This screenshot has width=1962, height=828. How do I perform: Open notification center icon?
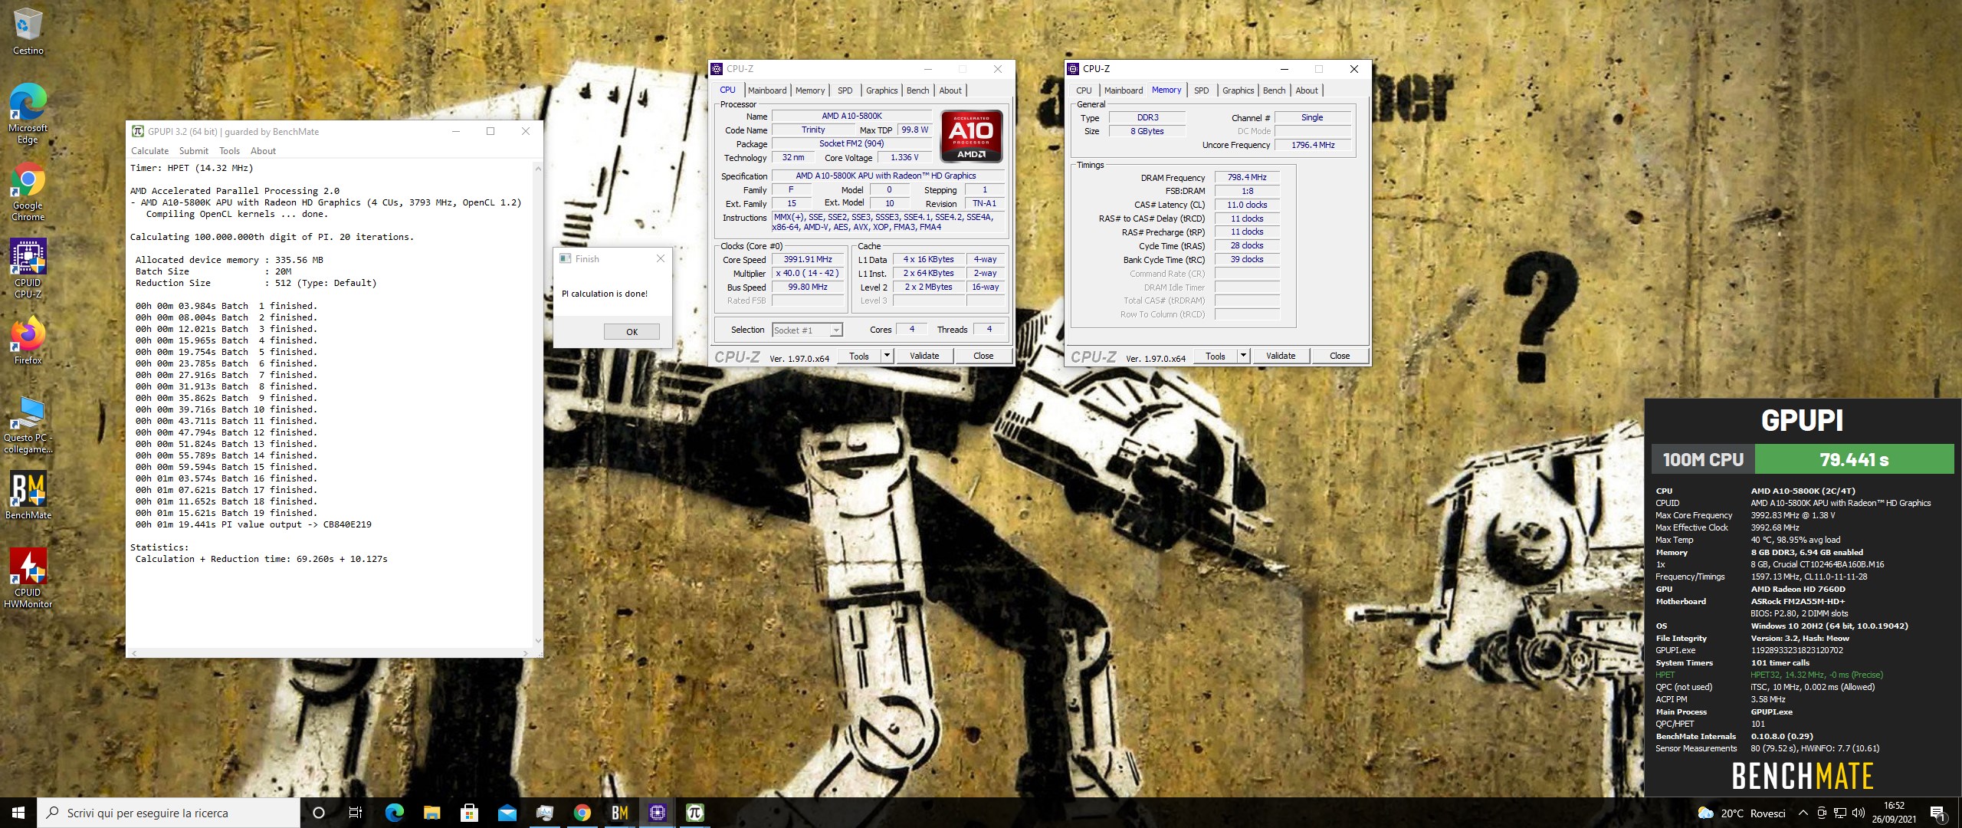point(1938,813)
